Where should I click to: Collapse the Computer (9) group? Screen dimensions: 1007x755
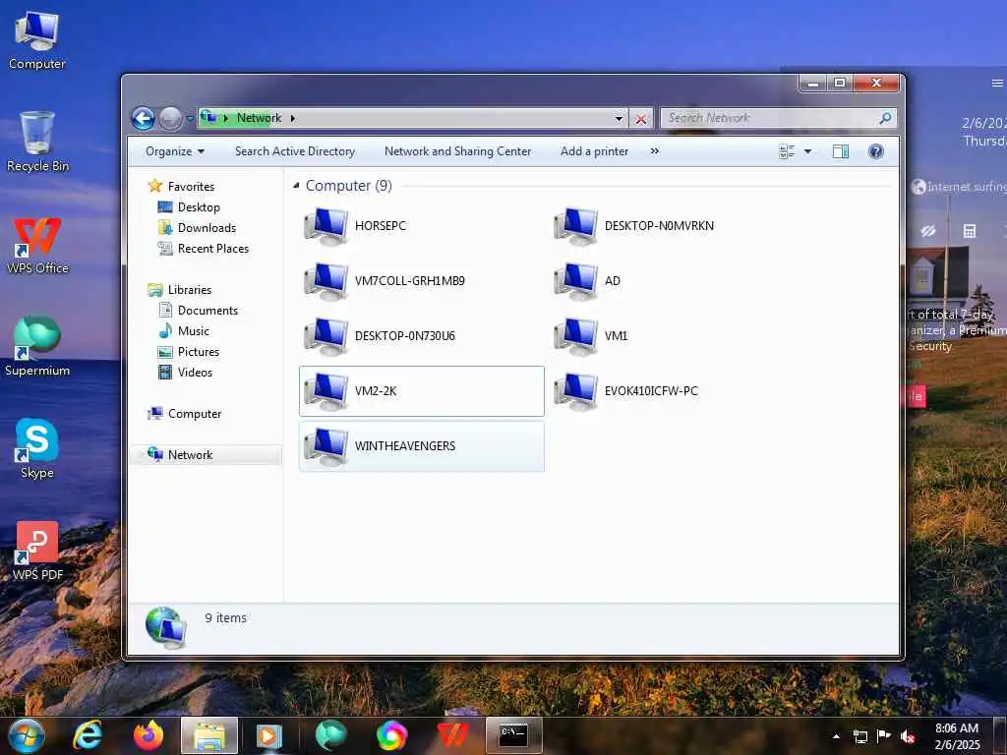pyautogui.click(x=296, y=186)
